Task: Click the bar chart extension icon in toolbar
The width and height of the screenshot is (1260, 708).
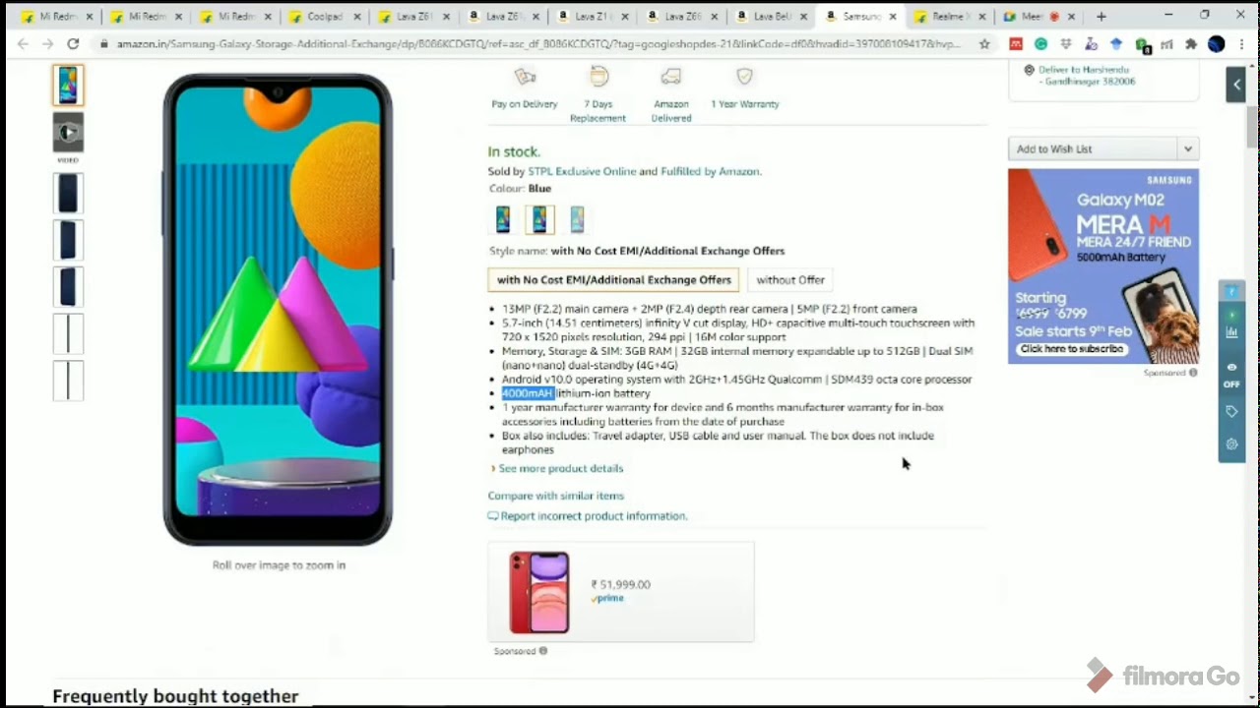Action: pos(1166,44)
